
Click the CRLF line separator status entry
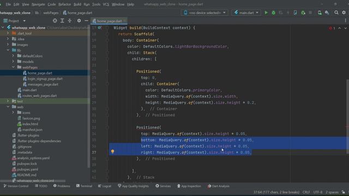click(x=306, y=192)
